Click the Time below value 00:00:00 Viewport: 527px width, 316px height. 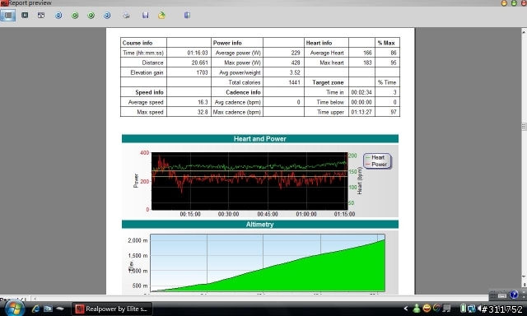point(361,102)
